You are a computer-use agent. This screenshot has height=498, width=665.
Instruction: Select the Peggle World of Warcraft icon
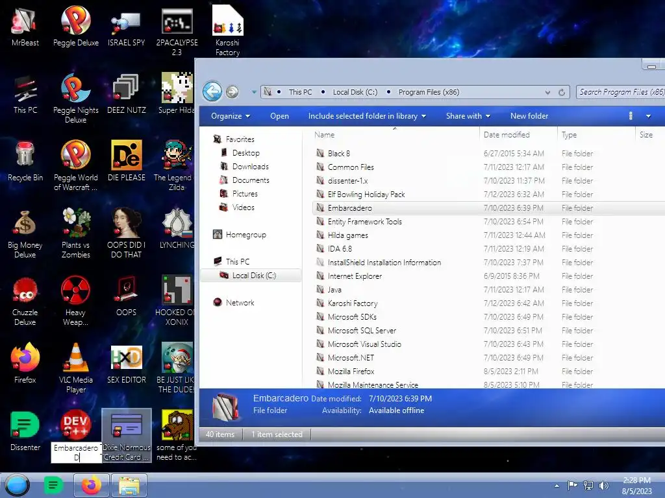pos(75,165)
